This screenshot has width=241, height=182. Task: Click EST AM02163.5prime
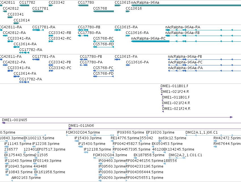coord(26,178)
